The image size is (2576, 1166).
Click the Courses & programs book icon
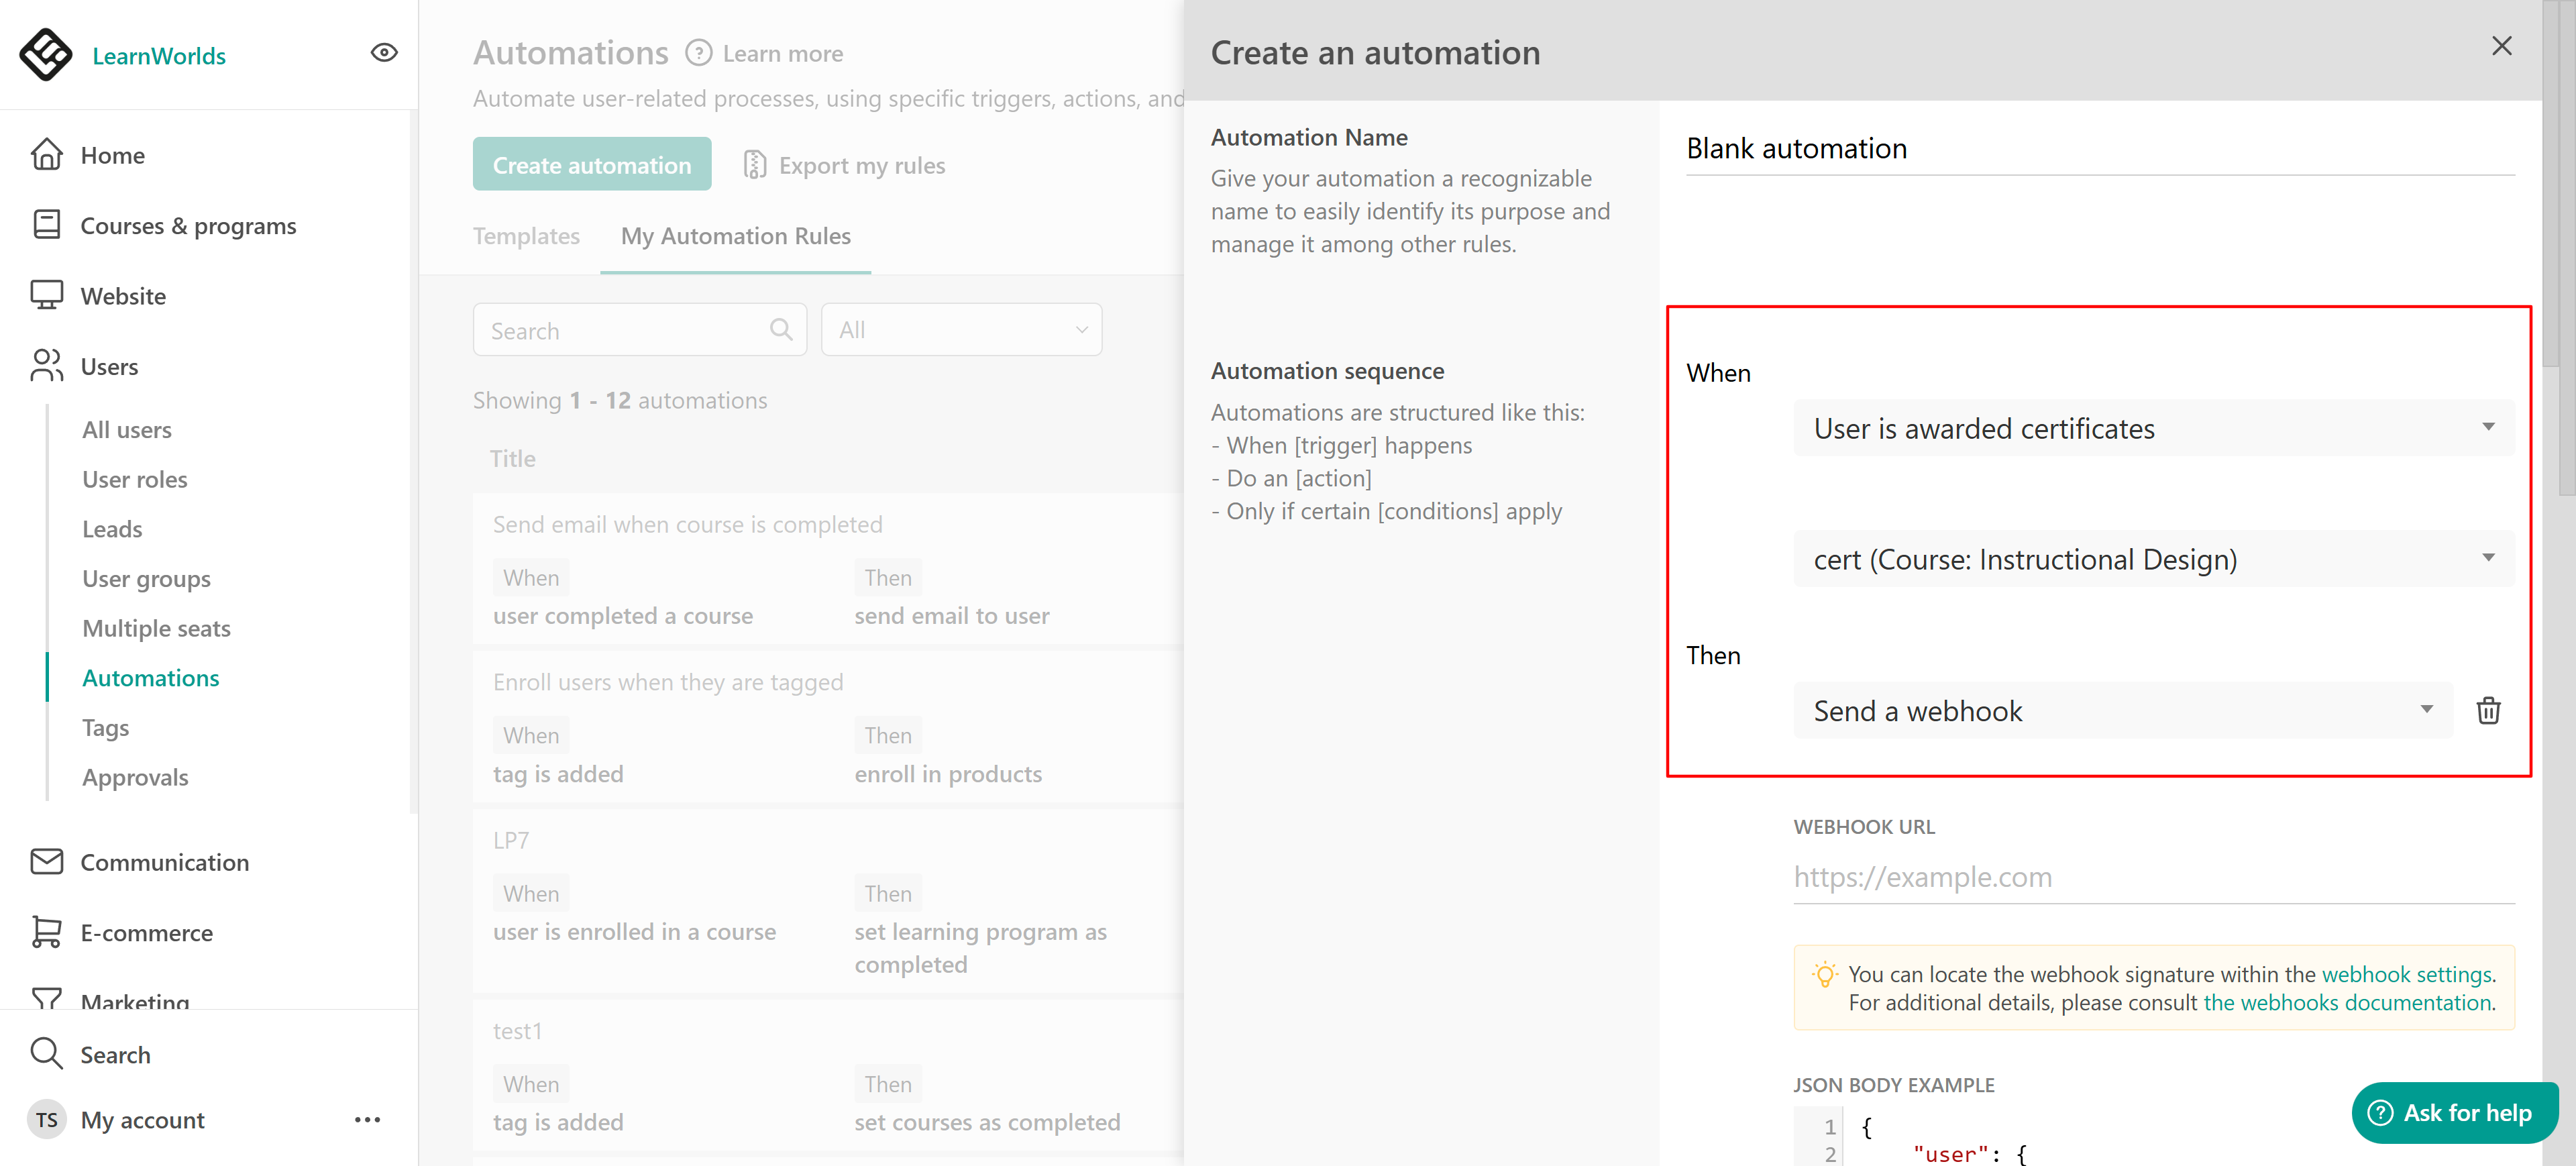pyautogui.click(x=46, y=225)
